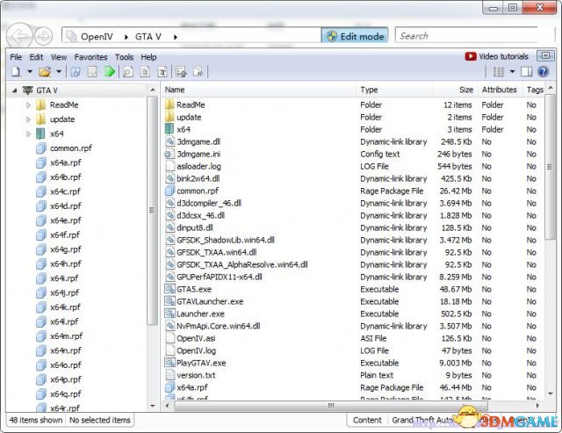Image resolution: width=562 pixels, height=433 pixels.
Task: Toggle Edit mode button
Action: [x=355, y=36]
